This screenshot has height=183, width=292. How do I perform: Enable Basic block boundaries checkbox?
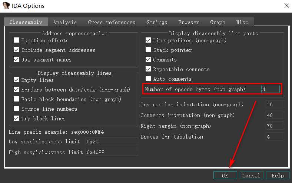[x=16, y=99]
